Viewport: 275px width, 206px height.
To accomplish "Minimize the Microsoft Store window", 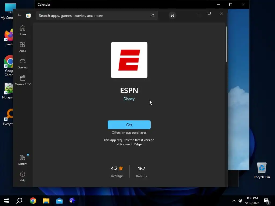I will click(x=197, y=13).
